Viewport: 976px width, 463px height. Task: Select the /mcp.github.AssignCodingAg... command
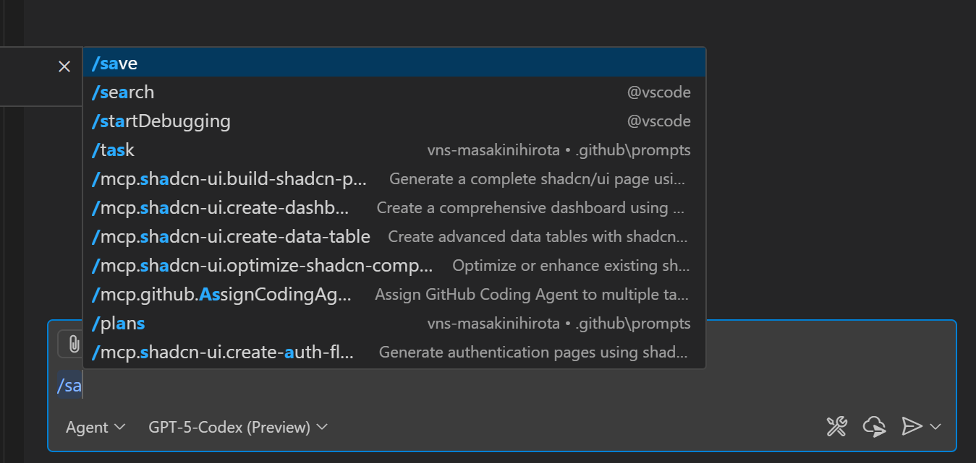pos(394,295)
